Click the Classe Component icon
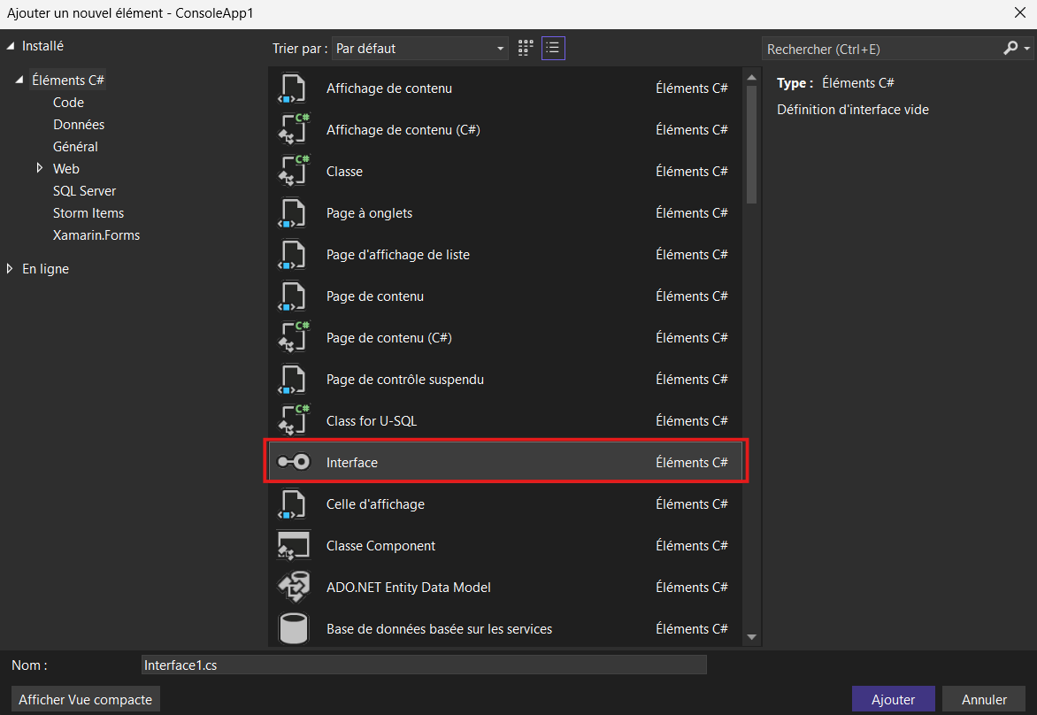1037x715 pixels. point(293,546)
